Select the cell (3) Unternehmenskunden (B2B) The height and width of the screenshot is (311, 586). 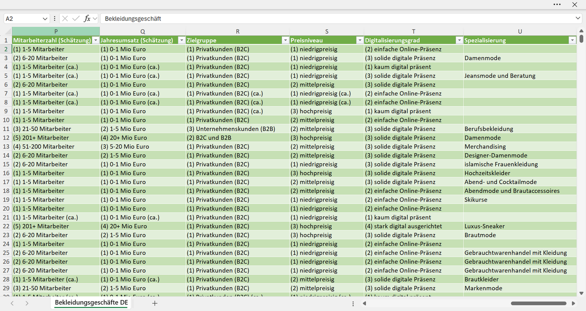click(238, 129)
